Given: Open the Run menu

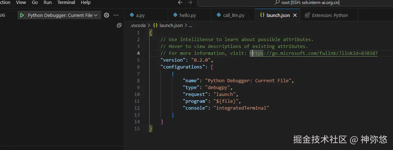Looking at the screenshot, I should (47, 3).
